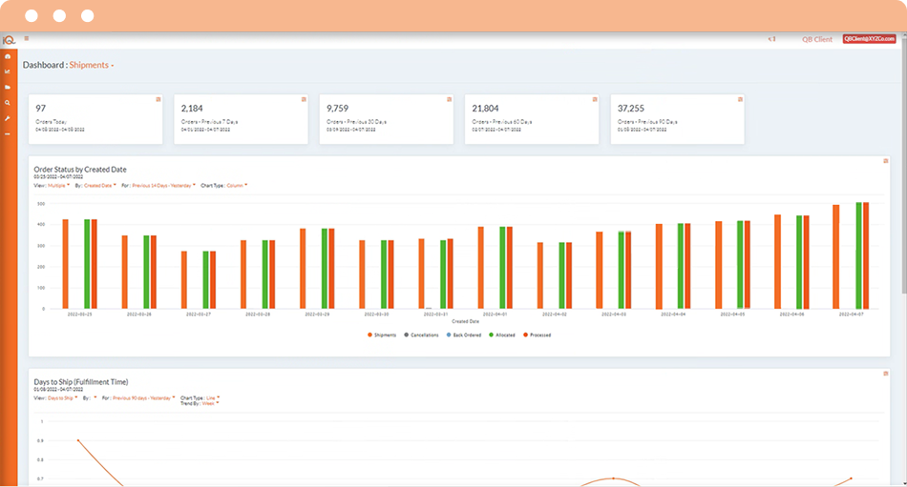The width and height of the screenshot is (907, 487).
Task: Toggle the Allocated legend series
Action: 502,335
